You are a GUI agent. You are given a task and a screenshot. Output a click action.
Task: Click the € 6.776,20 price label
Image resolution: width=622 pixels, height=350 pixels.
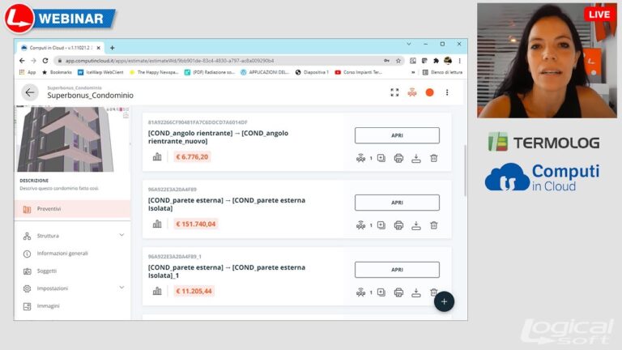pyautogui.click(x=192, y=156)
